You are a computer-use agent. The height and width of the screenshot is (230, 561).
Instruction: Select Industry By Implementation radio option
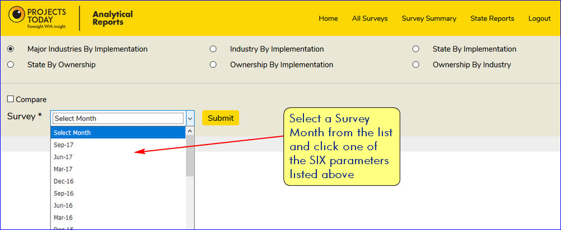[x=213, y=49]
